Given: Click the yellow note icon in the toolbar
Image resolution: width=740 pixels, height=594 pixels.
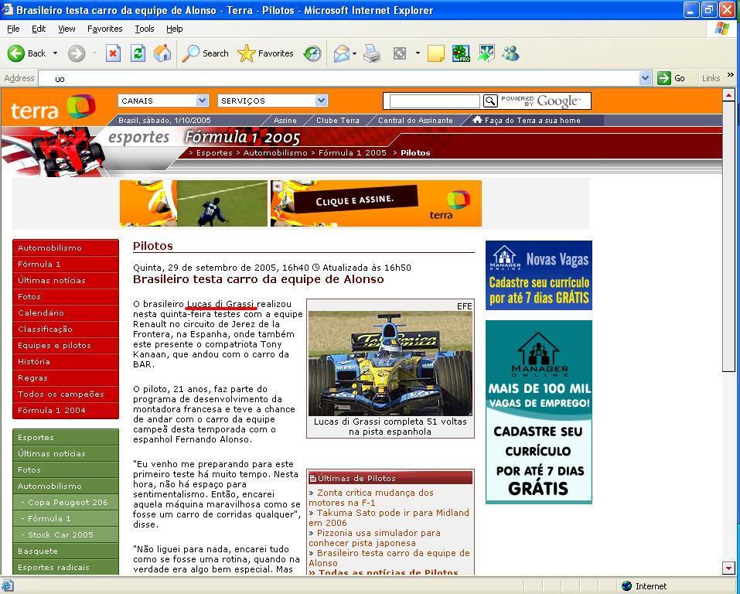Looking at the screenshot, I should 435,53.
